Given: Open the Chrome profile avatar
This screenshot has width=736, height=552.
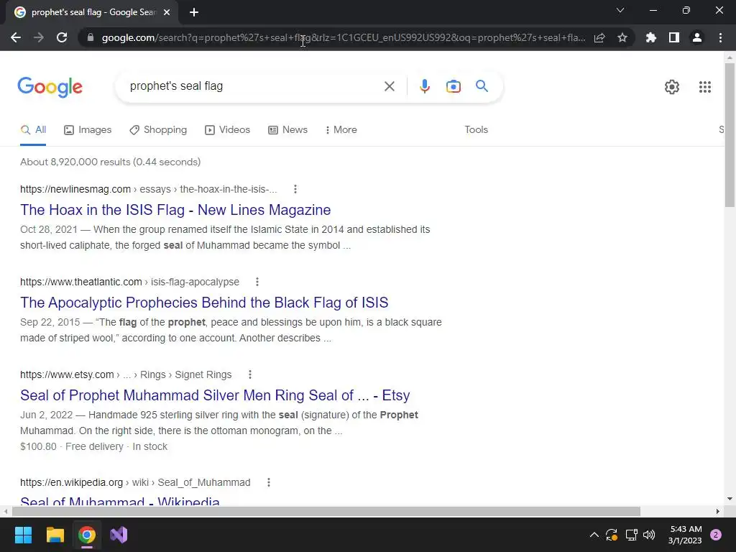Looking at the screenshot, I should click(x=697, y=37).
